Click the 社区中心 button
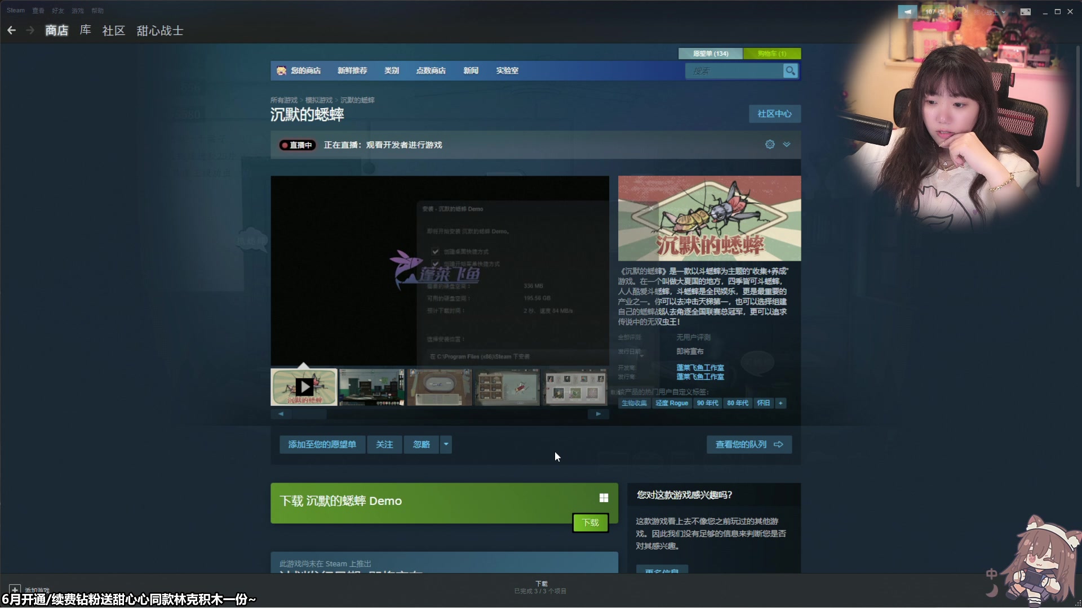Screen dimensions: 1082x608 [775, 114]
